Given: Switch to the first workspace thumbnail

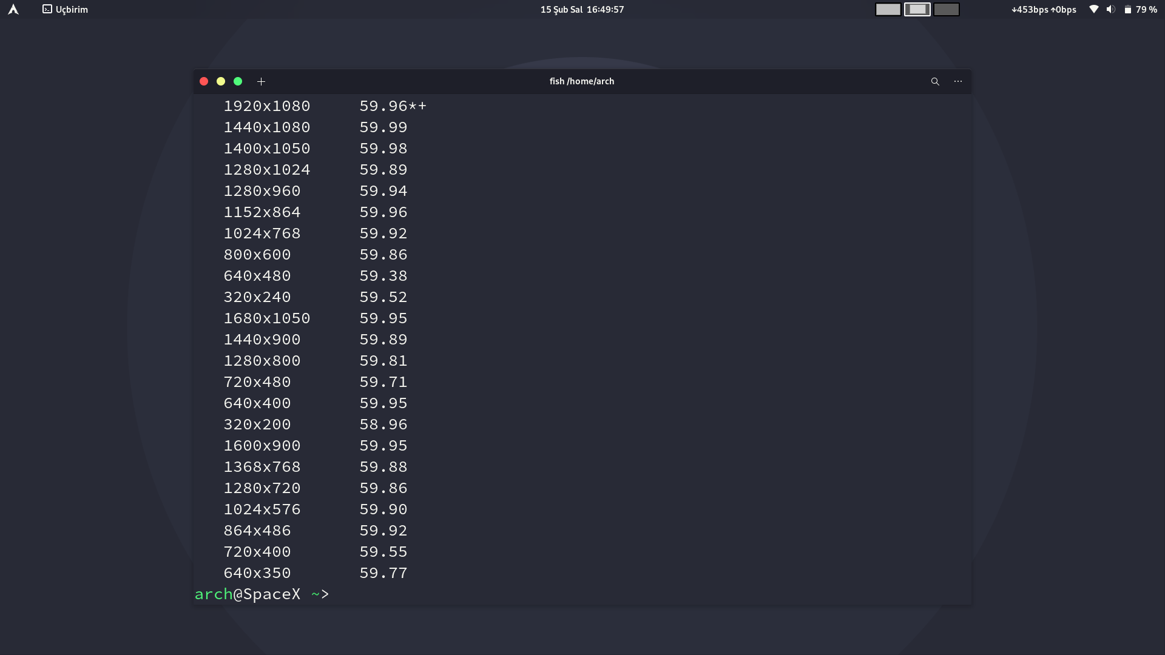Looking at the screenshot, I should pos(888,9).
